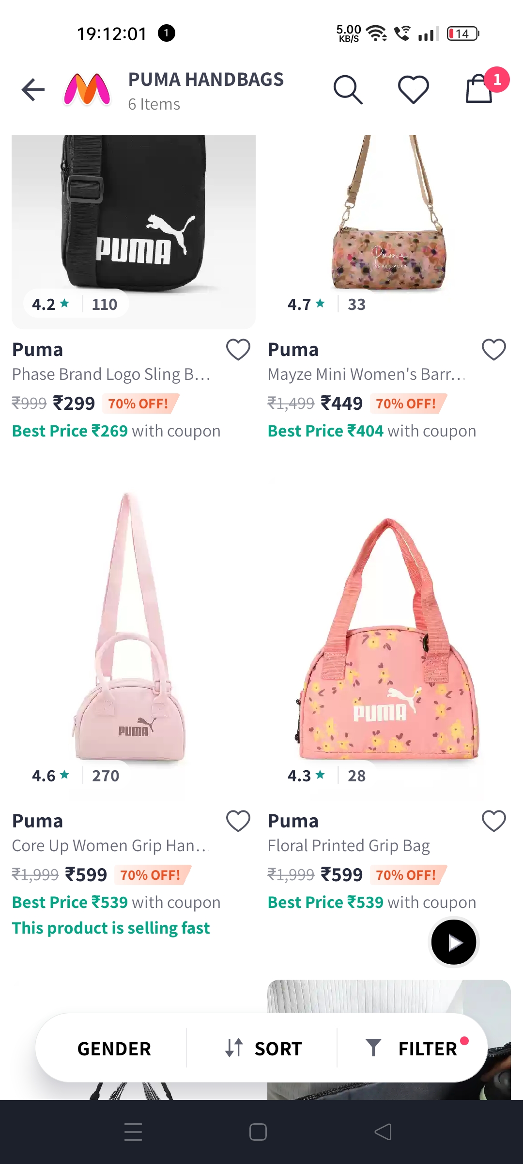The width and height of the screenshot is (523, 1164).
Task: Play the video with play button
Action: click(454, 942)
